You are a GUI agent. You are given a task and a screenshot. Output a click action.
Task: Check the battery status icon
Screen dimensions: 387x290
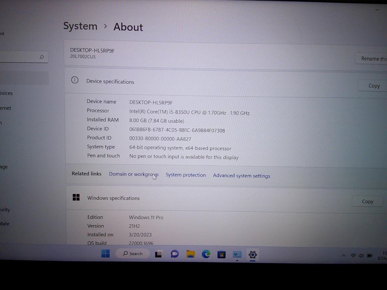point(369,256)
